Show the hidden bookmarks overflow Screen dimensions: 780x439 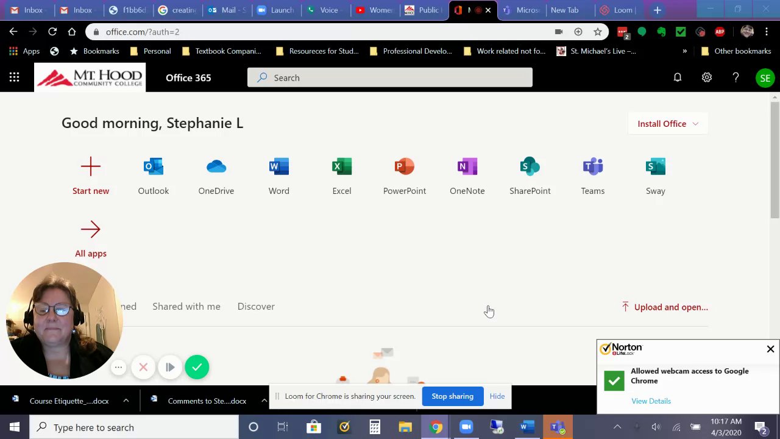(x=684, y=51)
